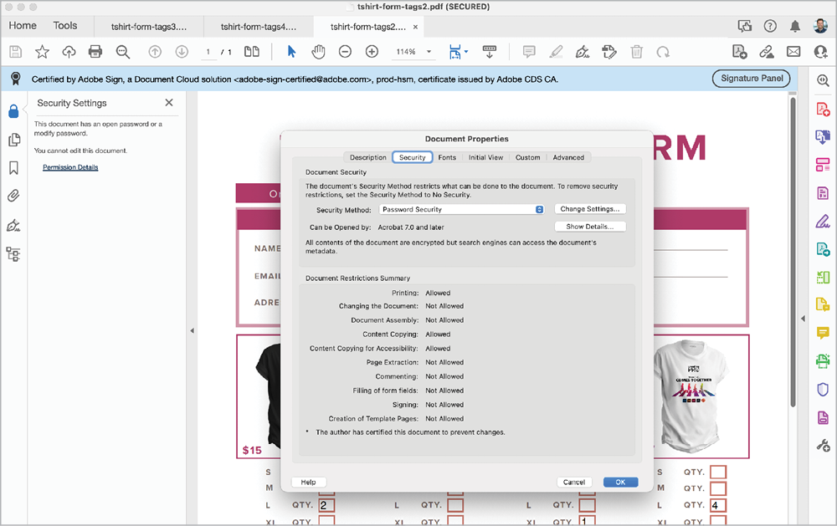Open Find text magnifier icon
837x526 pixels.
pos(123,52)
